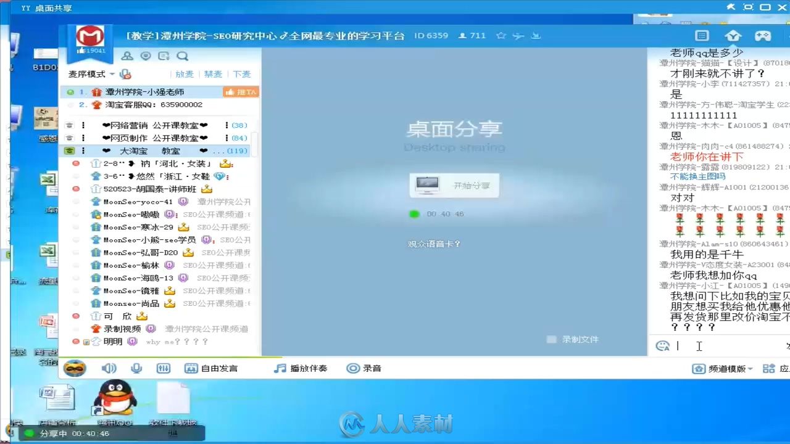Click the location pin icon beside members icon

[146, 56]
